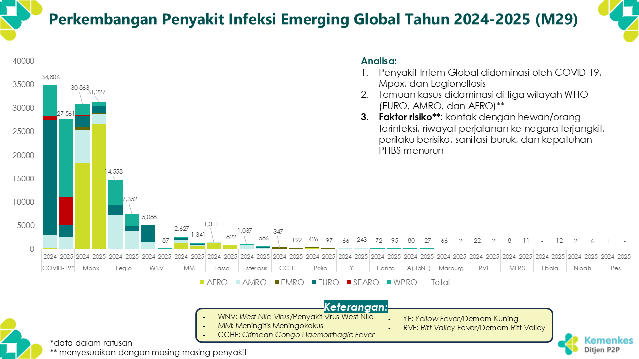Click the Legio category axis label

pyautogui.click(x=123, y=268)
